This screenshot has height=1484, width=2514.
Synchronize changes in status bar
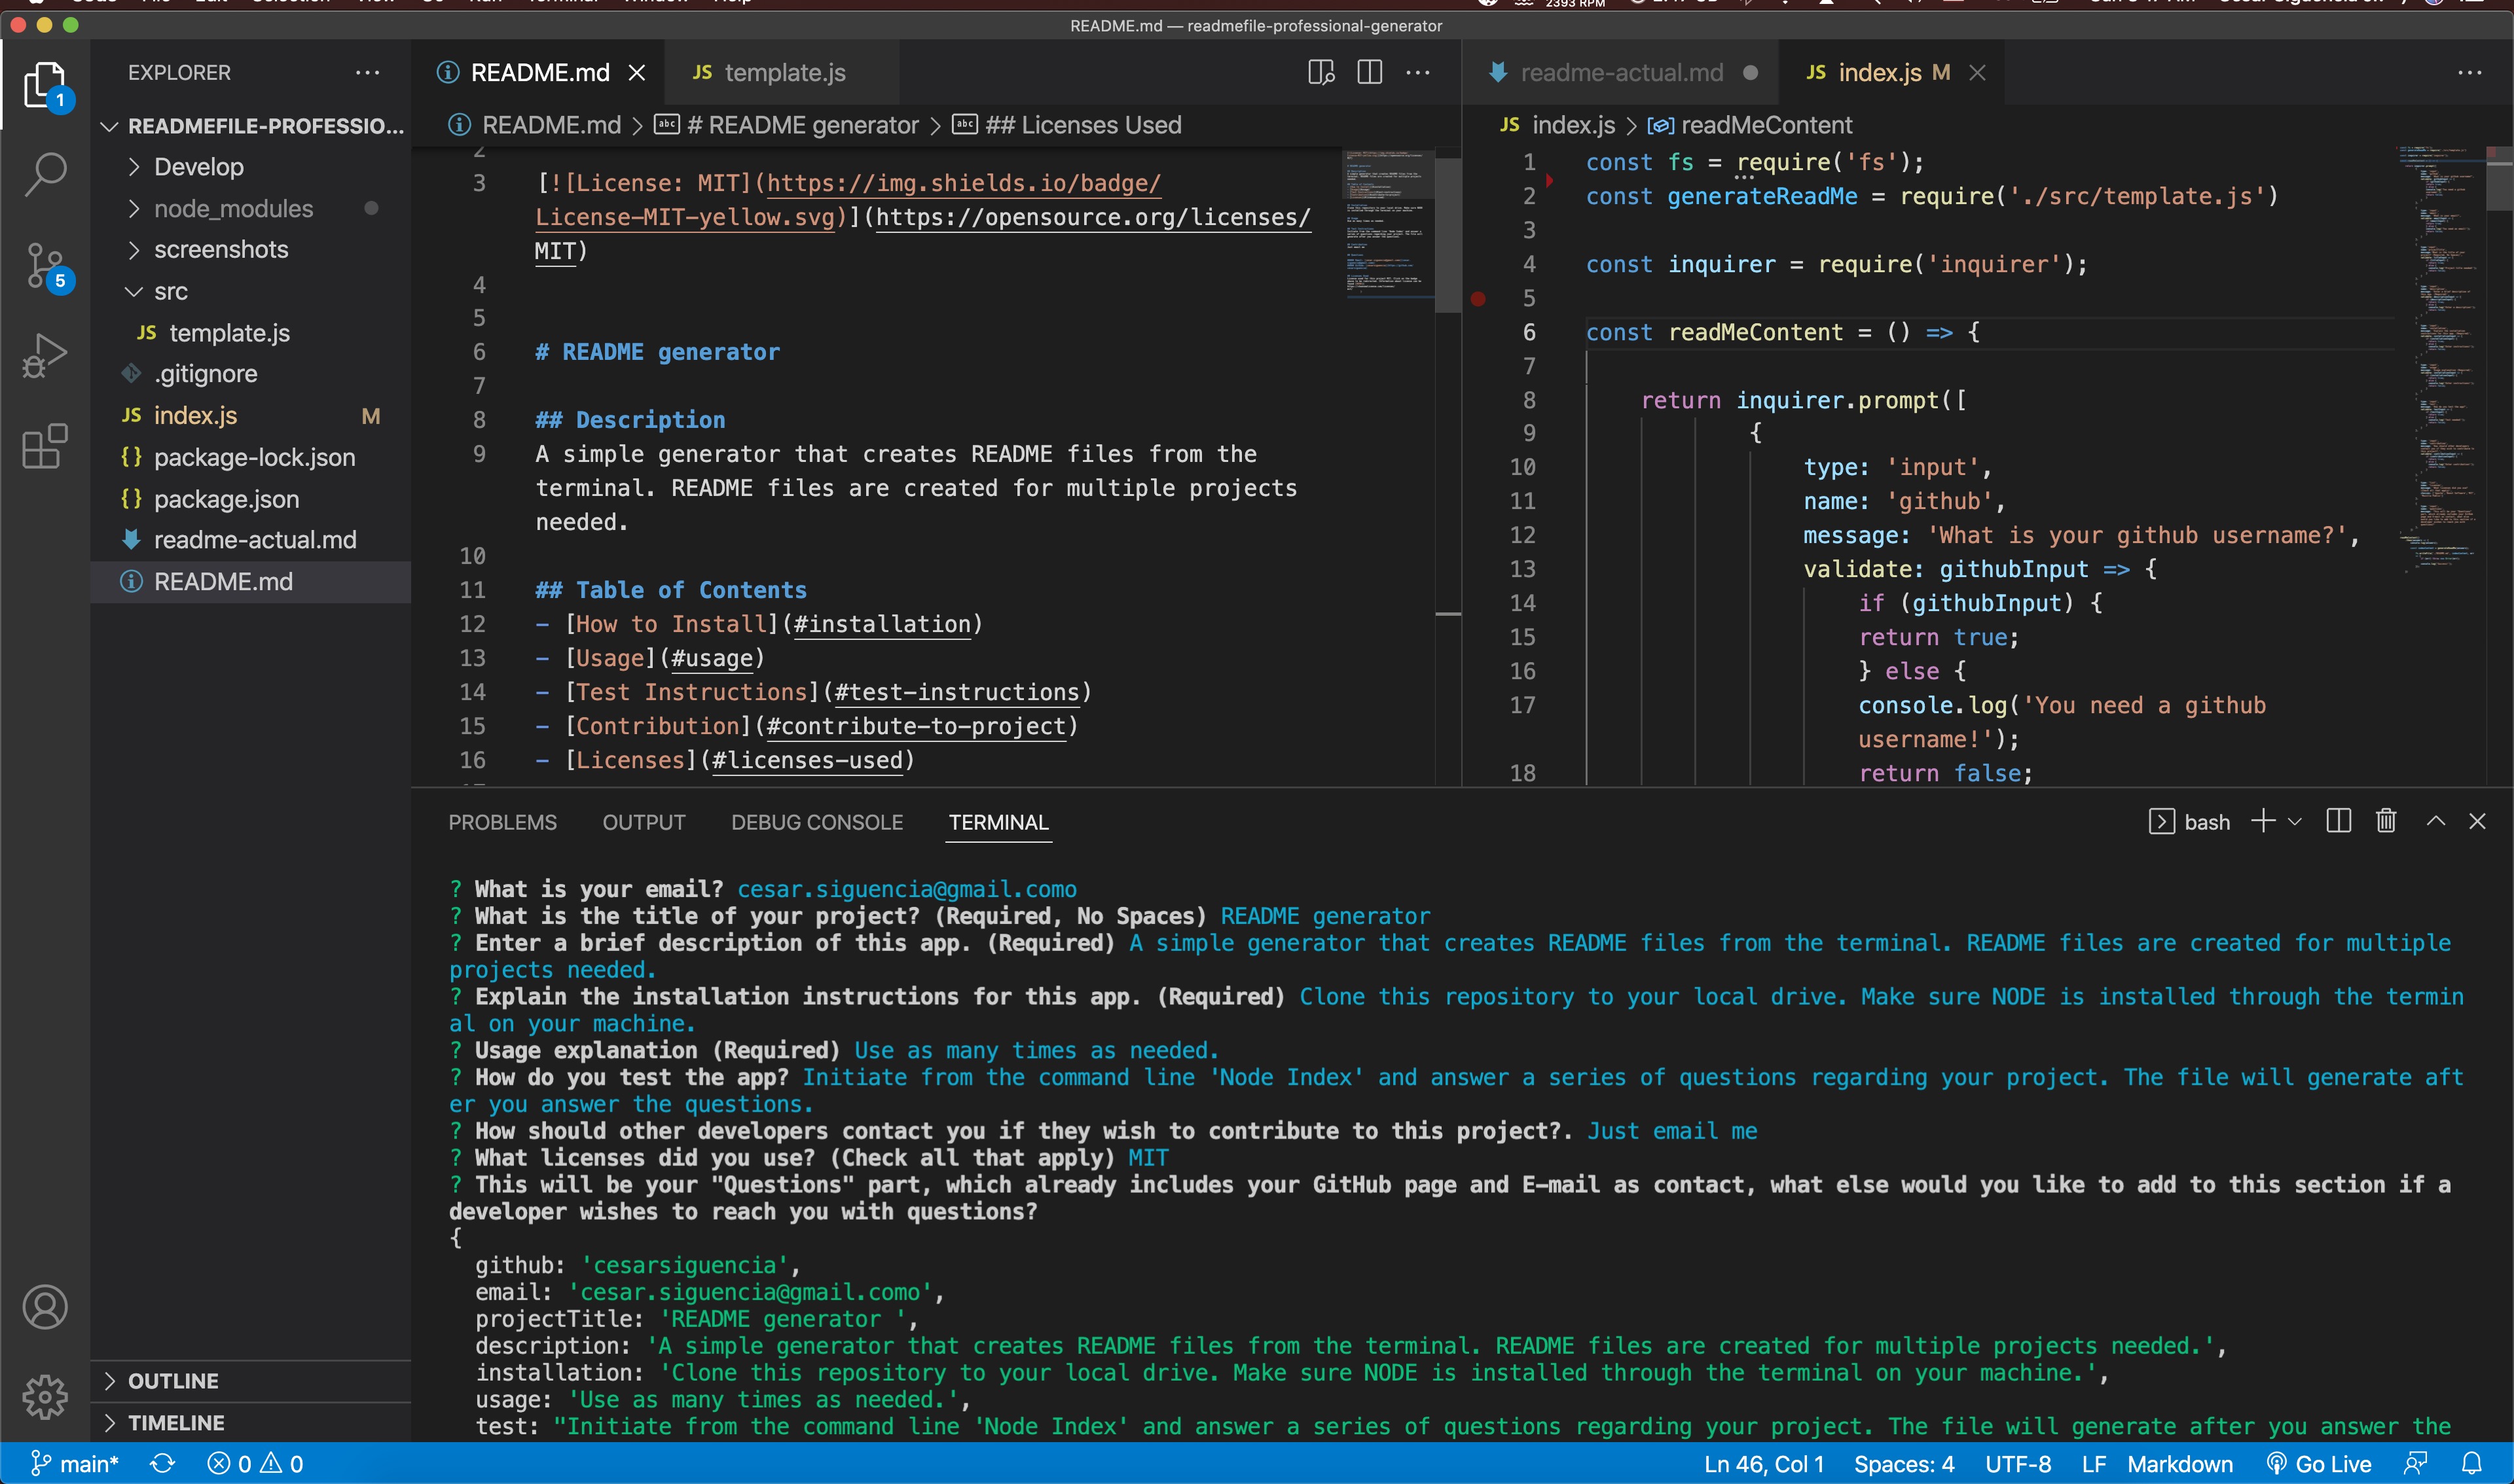[x=162, y=1464]
